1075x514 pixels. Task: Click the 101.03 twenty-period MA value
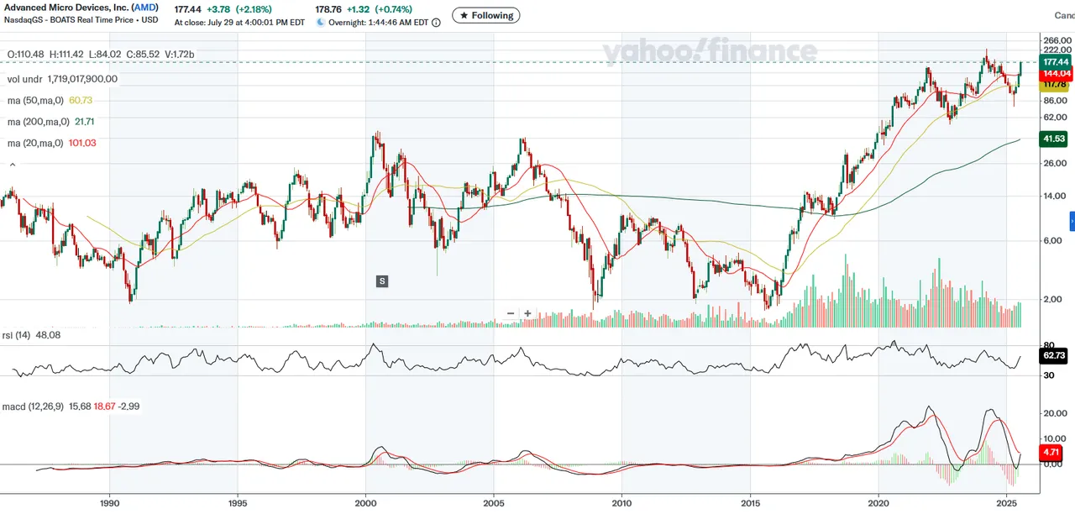pos(82,144)
